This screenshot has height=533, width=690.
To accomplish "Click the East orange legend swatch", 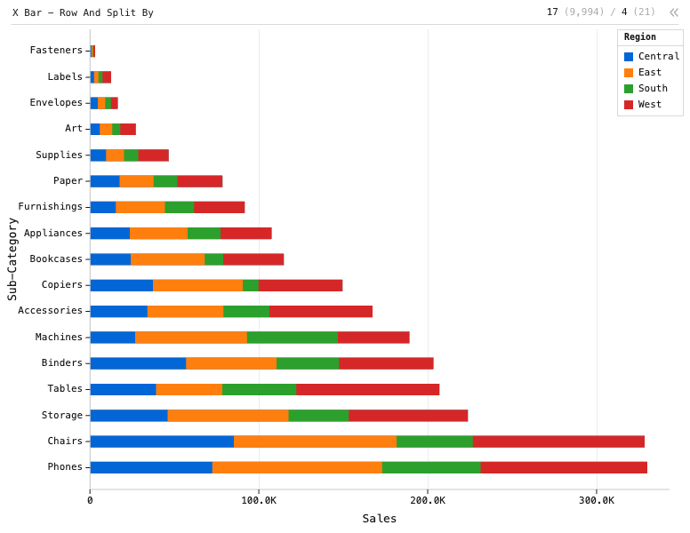I will tap(629, 73).
